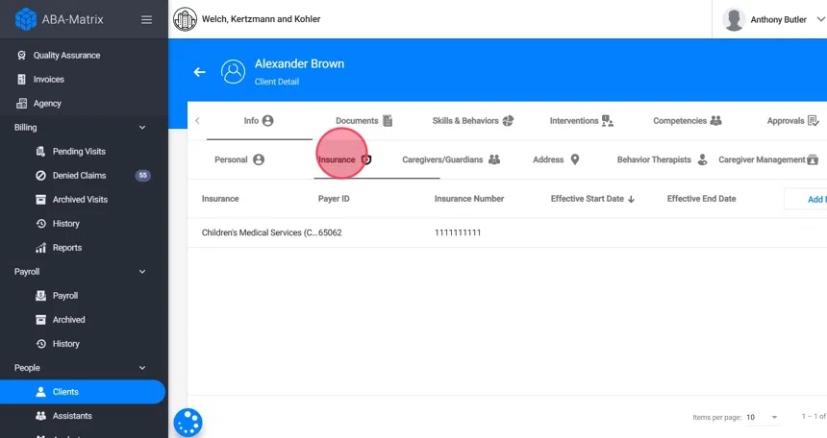This screenshot has width=827, height=438.
Task: Switch to the Approvals tab
Action: click(792, 121)
